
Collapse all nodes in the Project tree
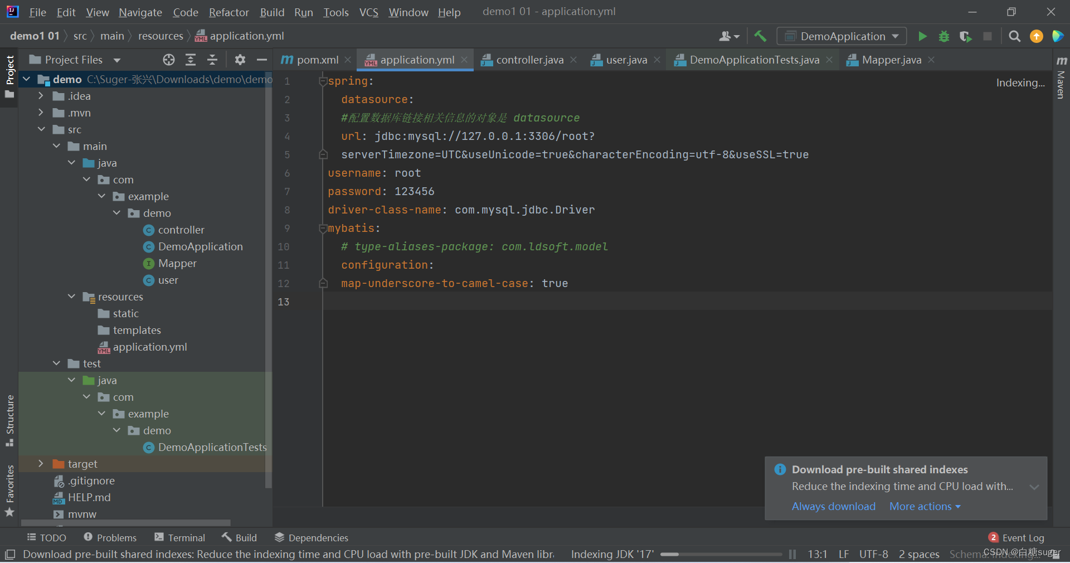tap(212, 60)
